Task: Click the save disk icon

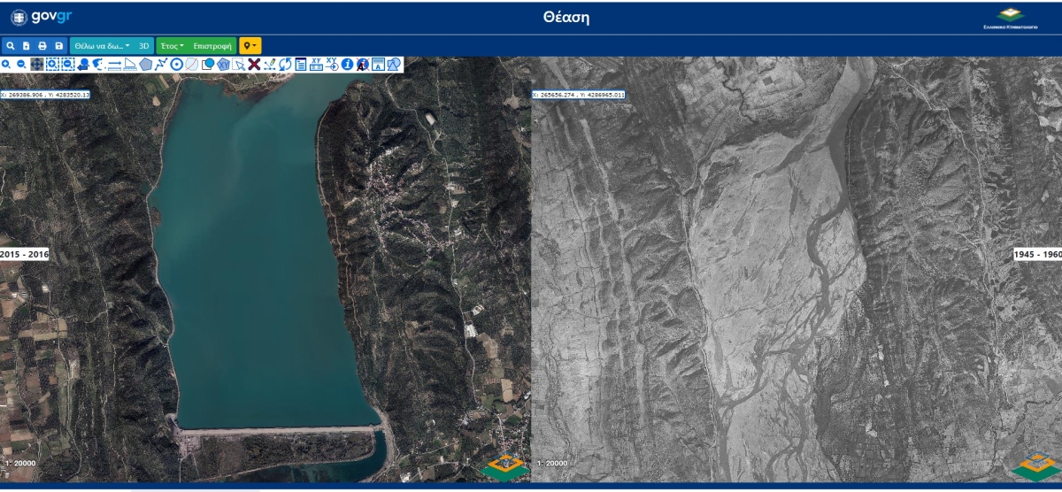Action: click(58, 45)
